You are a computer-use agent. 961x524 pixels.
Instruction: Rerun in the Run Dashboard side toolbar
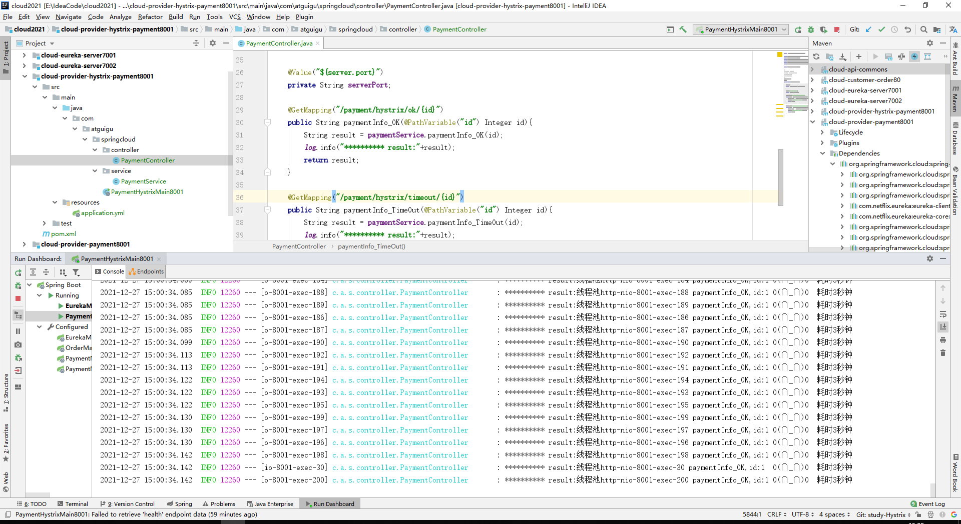coord(18,273)
